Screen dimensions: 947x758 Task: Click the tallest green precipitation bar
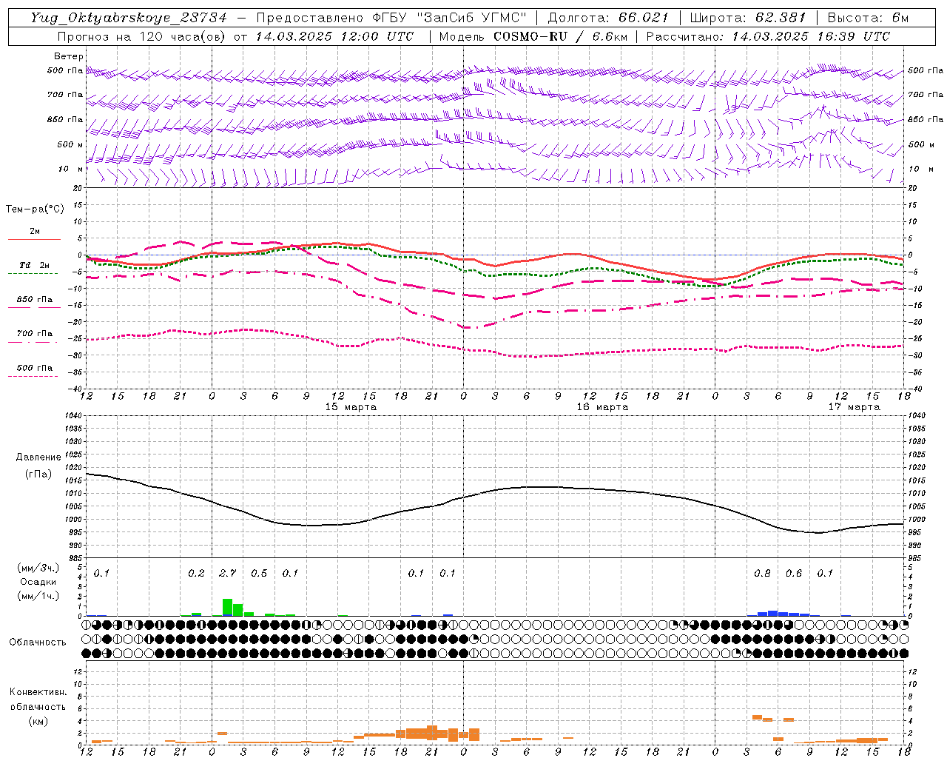click(x=227, y=607)
